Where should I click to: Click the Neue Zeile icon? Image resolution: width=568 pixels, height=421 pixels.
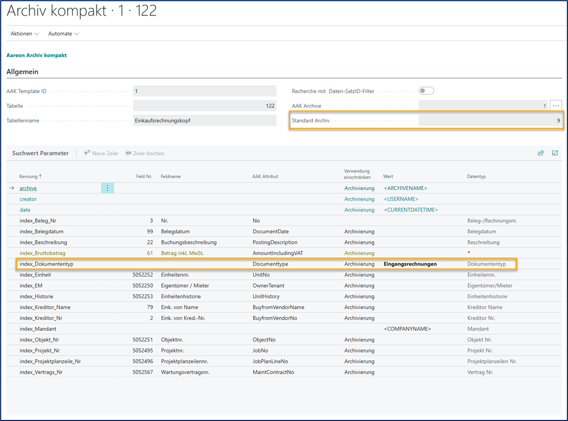[88, 153]
